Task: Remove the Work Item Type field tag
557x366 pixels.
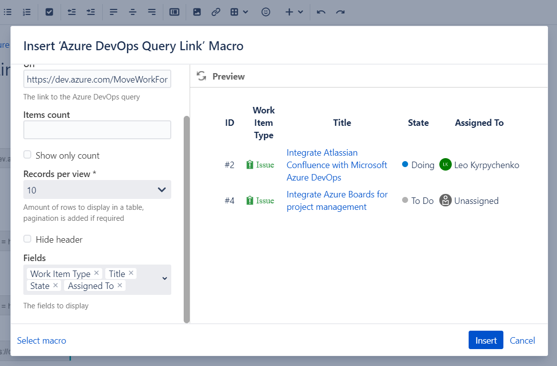Action: point(97,273)
